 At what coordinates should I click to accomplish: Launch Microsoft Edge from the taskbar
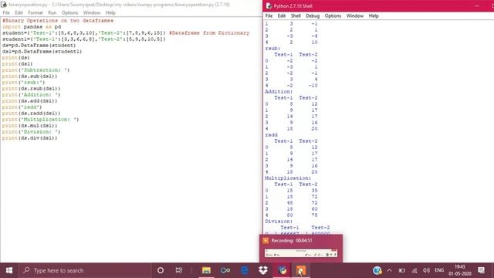[244, 270]
